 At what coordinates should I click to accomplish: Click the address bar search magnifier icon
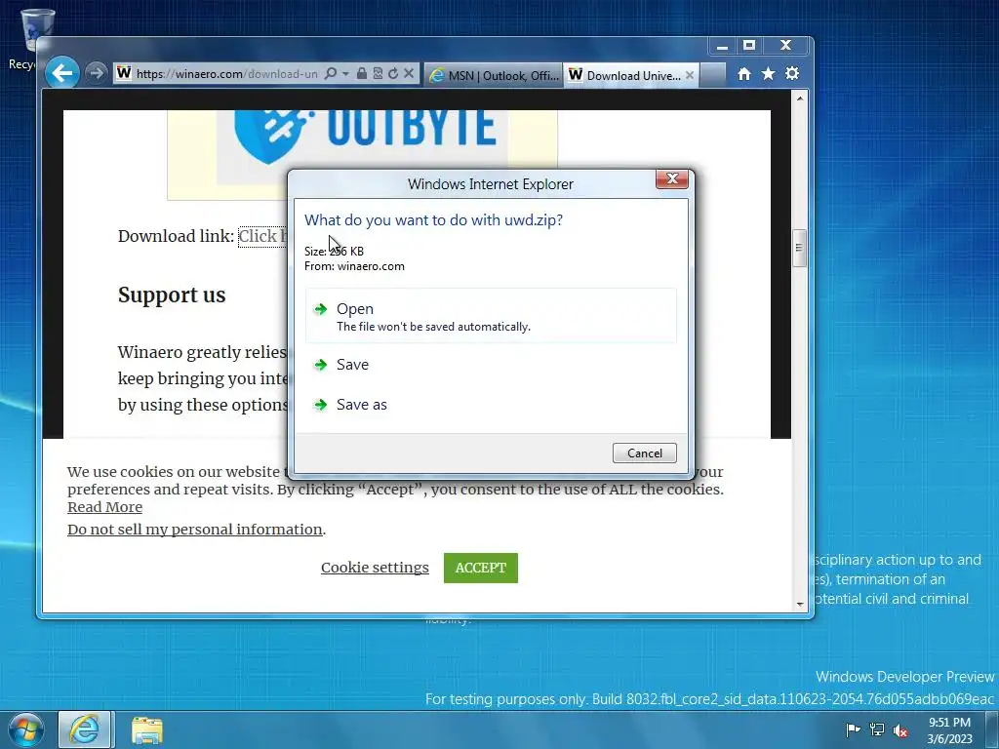[331, 74]
